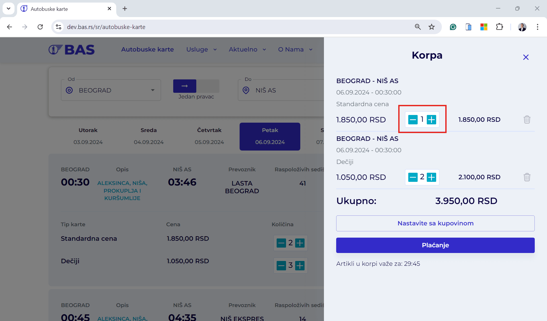Toggle Jedan pravac direction switch
Image resolution: width=547 pixels, height=321 pixels.
tap(196, 86)
